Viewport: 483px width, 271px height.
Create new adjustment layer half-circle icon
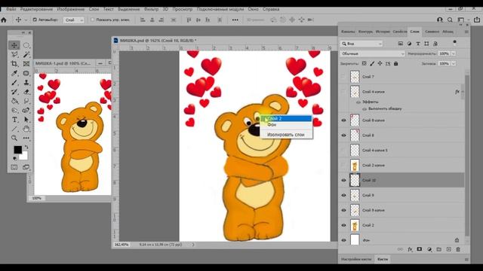click(429, 249)
